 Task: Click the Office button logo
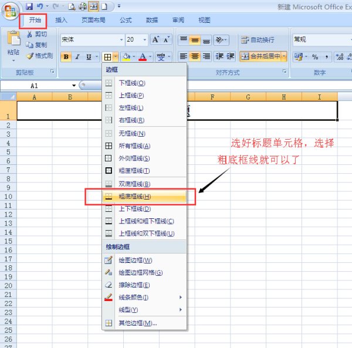pyautogui.click(x=11, y=11)
